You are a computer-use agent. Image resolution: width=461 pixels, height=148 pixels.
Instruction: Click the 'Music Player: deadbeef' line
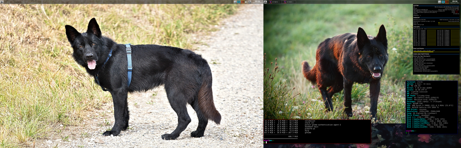418,115
